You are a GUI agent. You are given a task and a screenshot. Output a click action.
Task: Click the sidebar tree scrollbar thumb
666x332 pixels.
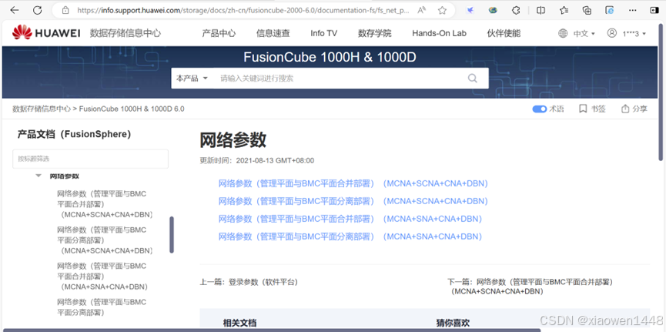click(x=172, y=235)
